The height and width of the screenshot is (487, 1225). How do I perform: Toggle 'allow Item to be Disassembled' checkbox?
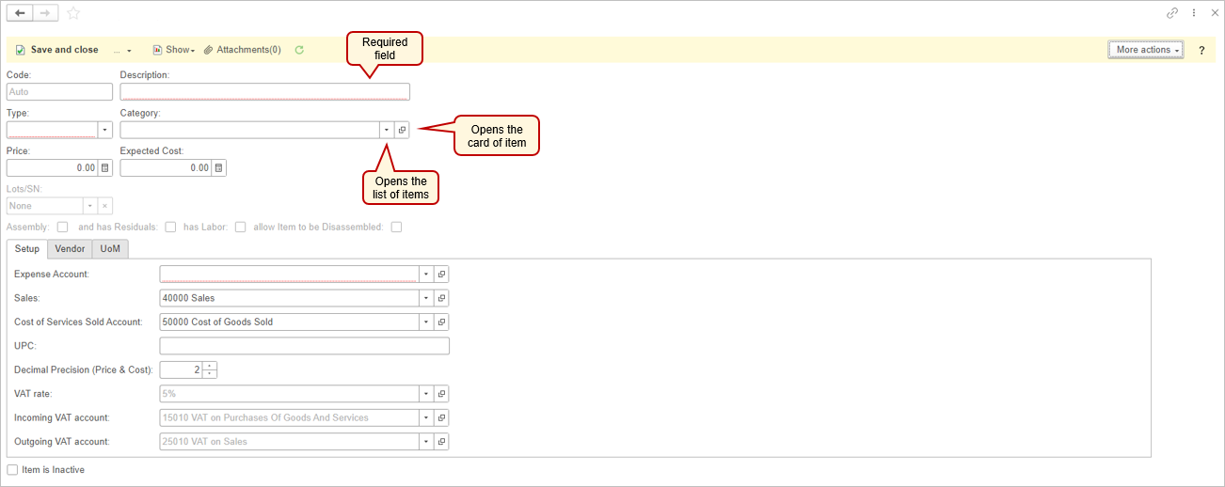pyautogui.click(x=396, y=227)
